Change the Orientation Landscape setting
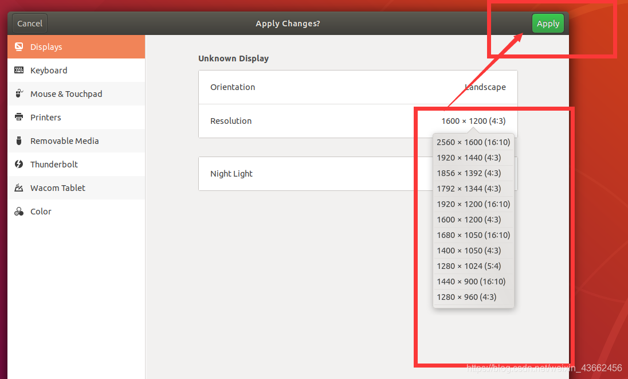Image resolution: width=628 pixels, height=379 pixels. (358, 87)
